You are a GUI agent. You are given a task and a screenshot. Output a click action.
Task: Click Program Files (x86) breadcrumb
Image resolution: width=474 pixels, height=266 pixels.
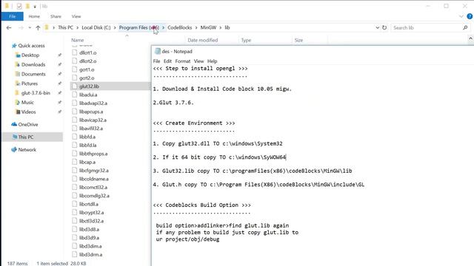click(139, 27)
